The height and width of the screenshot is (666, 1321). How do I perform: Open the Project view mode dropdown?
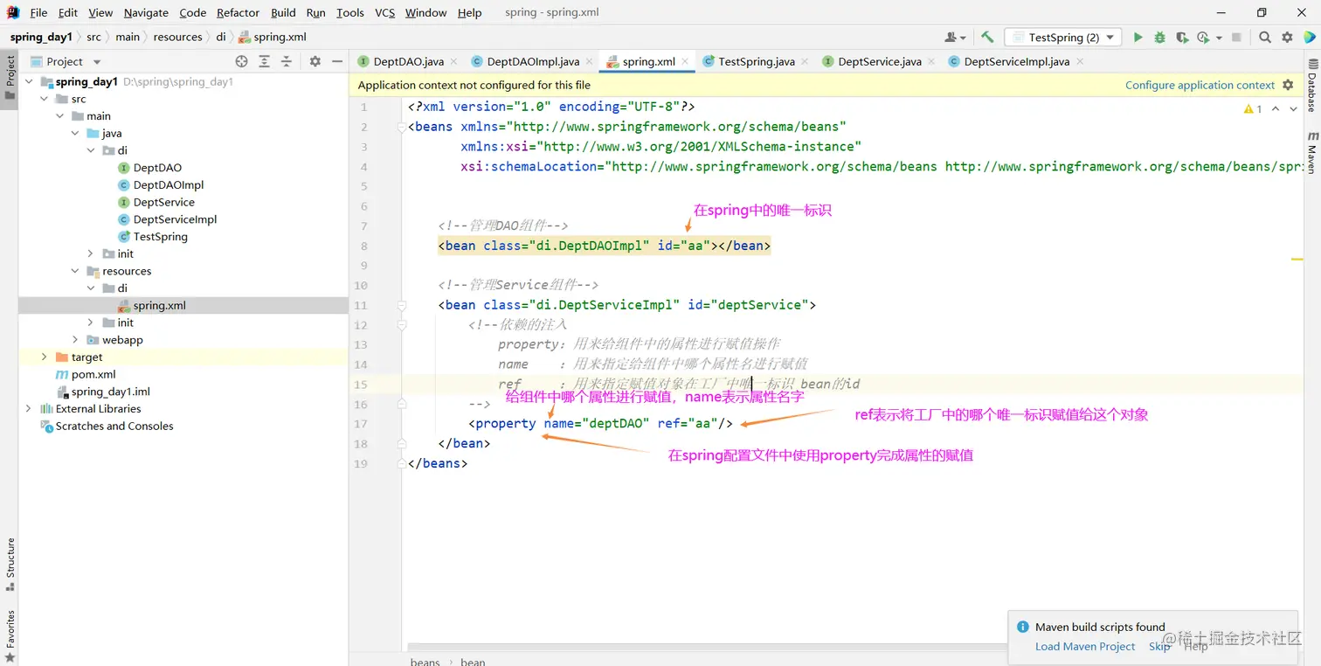click(x=96, y=62)
